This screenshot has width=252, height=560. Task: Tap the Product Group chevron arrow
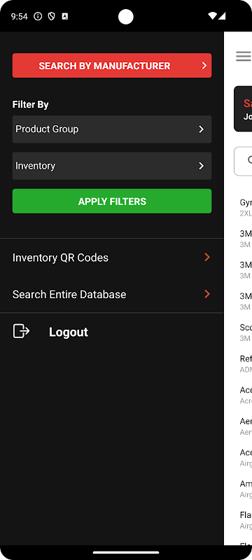[x=202, y=129]
